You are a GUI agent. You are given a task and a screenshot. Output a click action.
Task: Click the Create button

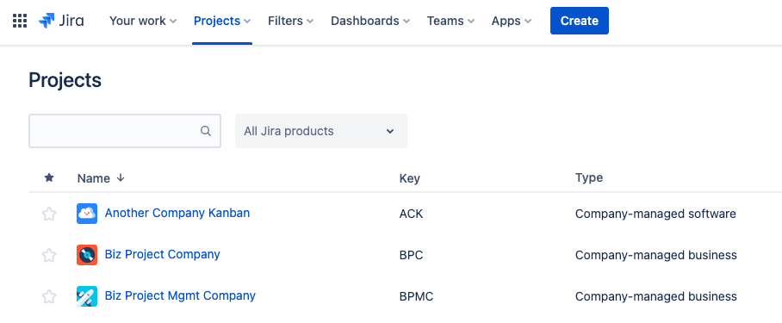580,21
